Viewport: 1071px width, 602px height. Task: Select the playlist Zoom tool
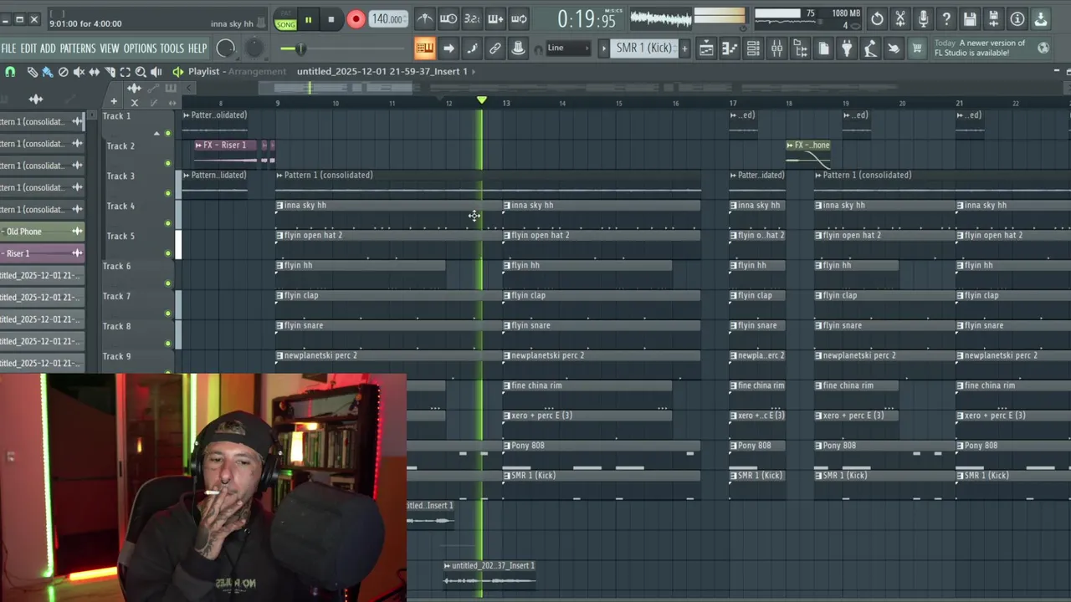coord(141,72)
